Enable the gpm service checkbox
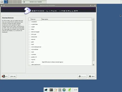This screenshot has width=122, height=92. pos(30,42)
